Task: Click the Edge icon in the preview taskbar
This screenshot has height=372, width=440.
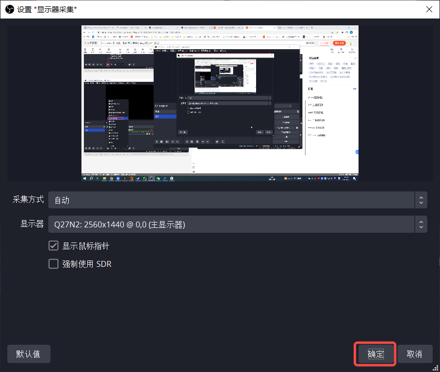Action: tap(165, 178)
